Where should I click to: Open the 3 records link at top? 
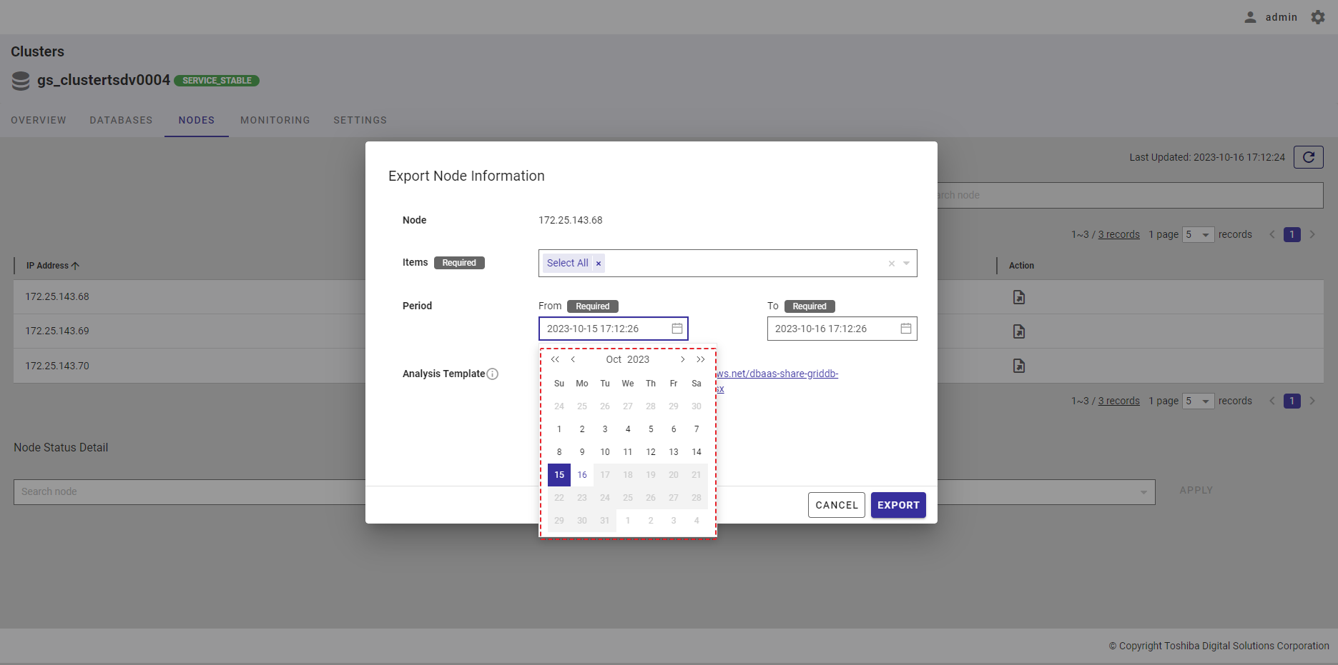pos(1118,234)
